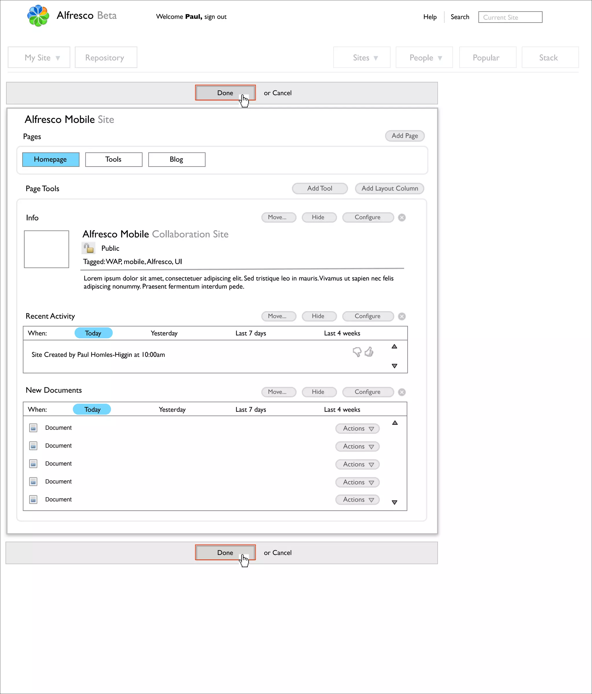Click the bottom Cancel link
Screen dimensions: 592x694
[282, 553]
